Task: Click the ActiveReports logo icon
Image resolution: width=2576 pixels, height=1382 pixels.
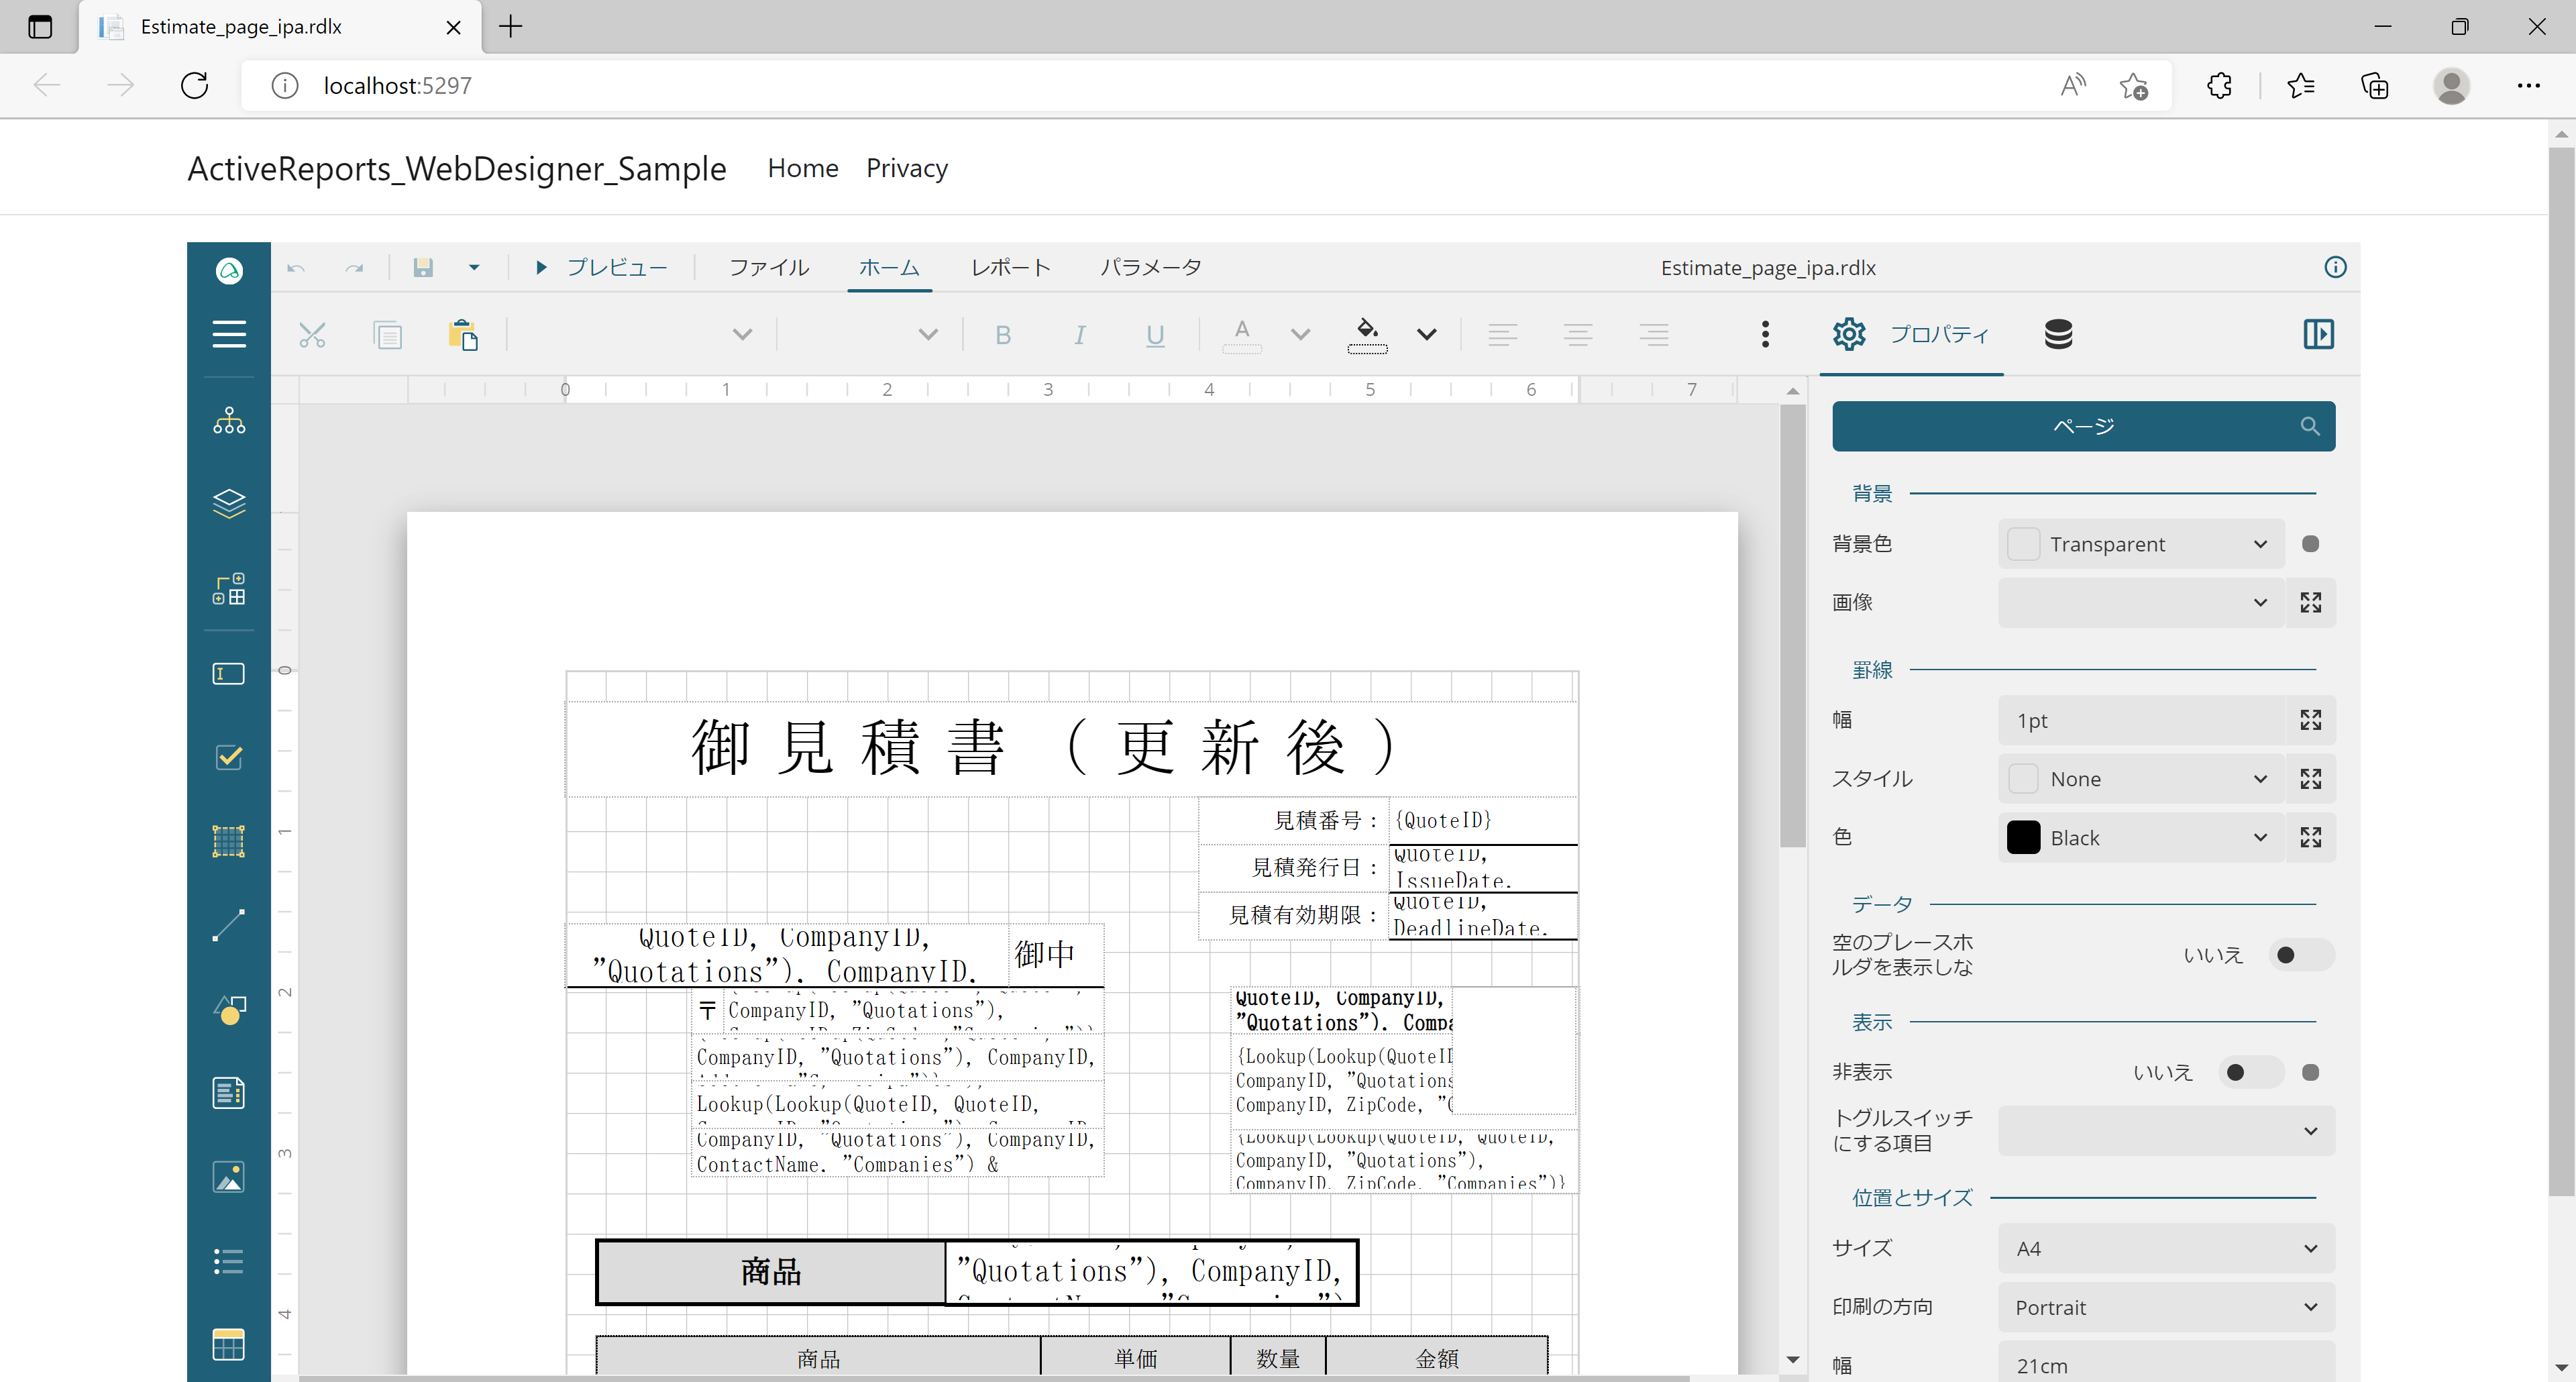Action: tap(229, 270)
